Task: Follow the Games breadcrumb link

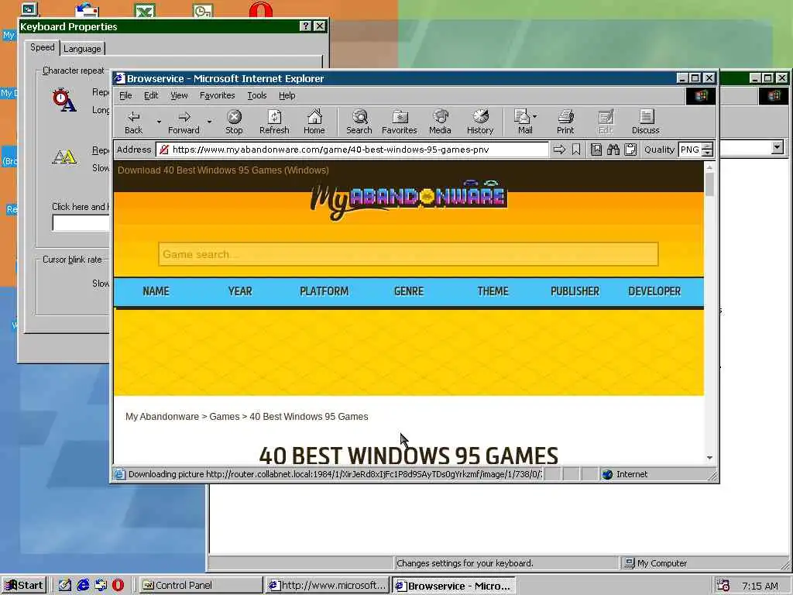Action: pos(224,416)
